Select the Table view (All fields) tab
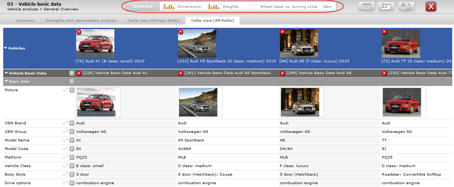This screenshot has width=454, height=187. pos(212,21)
